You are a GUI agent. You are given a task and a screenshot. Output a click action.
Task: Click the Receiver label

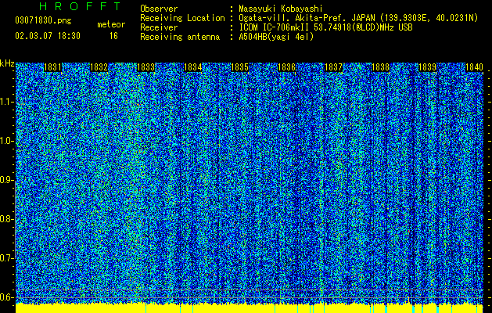tap(159, 27)
